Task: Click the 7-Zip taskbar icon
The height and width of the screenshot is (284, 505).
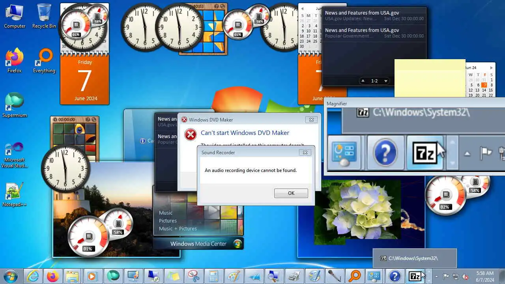Action: click(415, 276)
